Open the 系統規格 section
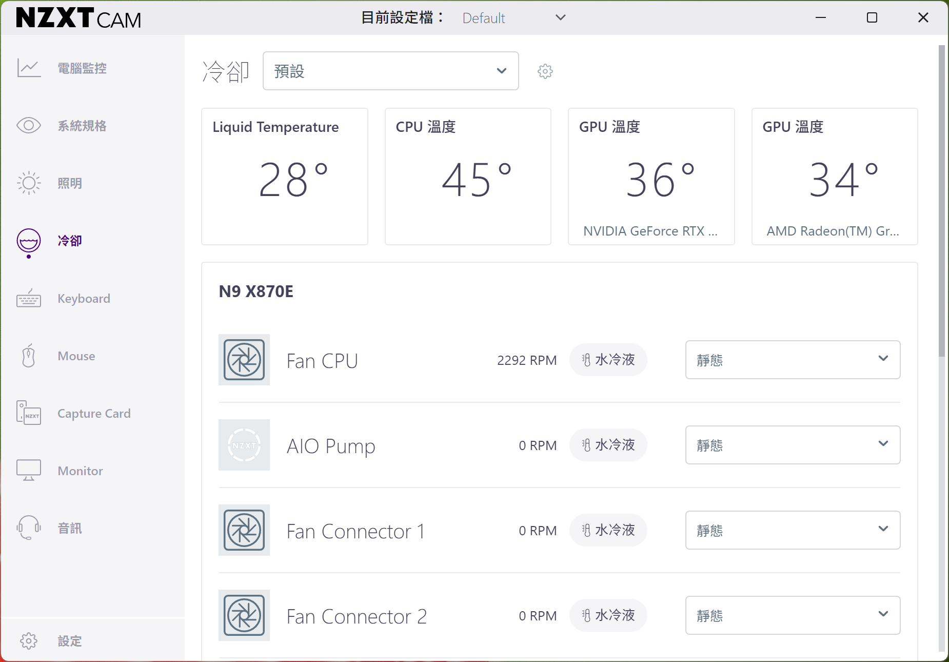Image resolution: width=949 pixels, height=662 pixels. tap(82, 126)
